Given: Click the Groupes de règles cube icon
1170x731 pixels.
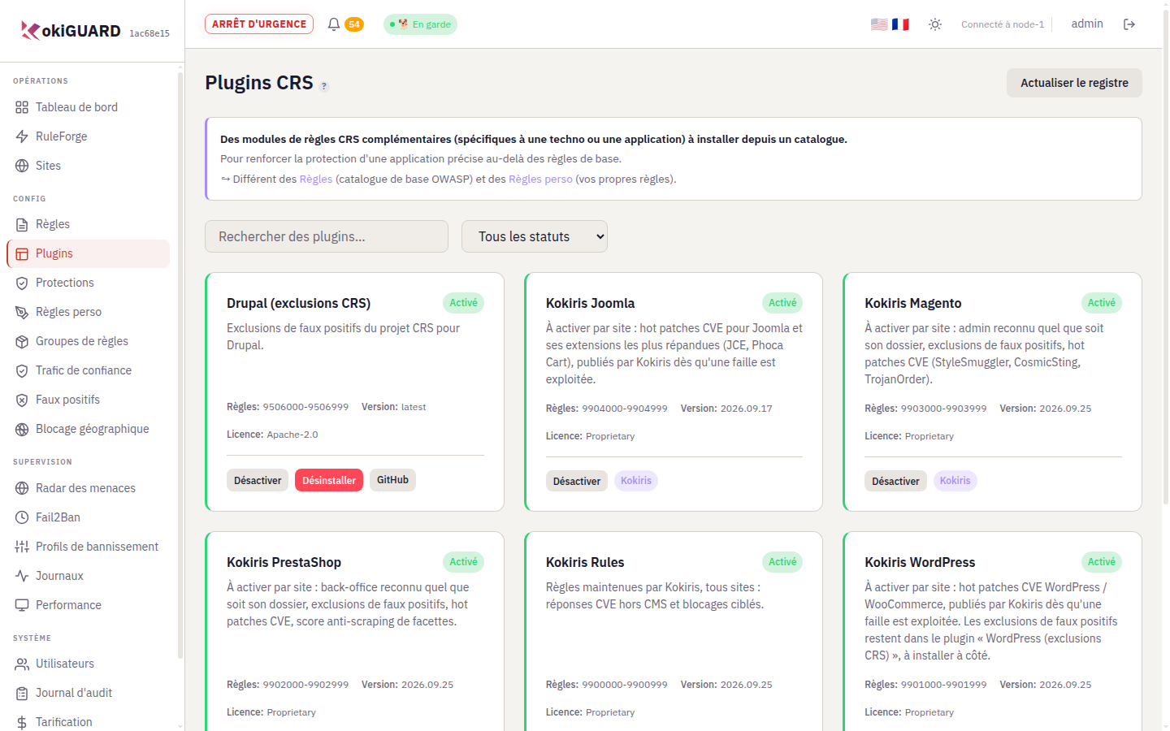Looking at the screenshot, I should pyautogui.click(x=22, y=341).
